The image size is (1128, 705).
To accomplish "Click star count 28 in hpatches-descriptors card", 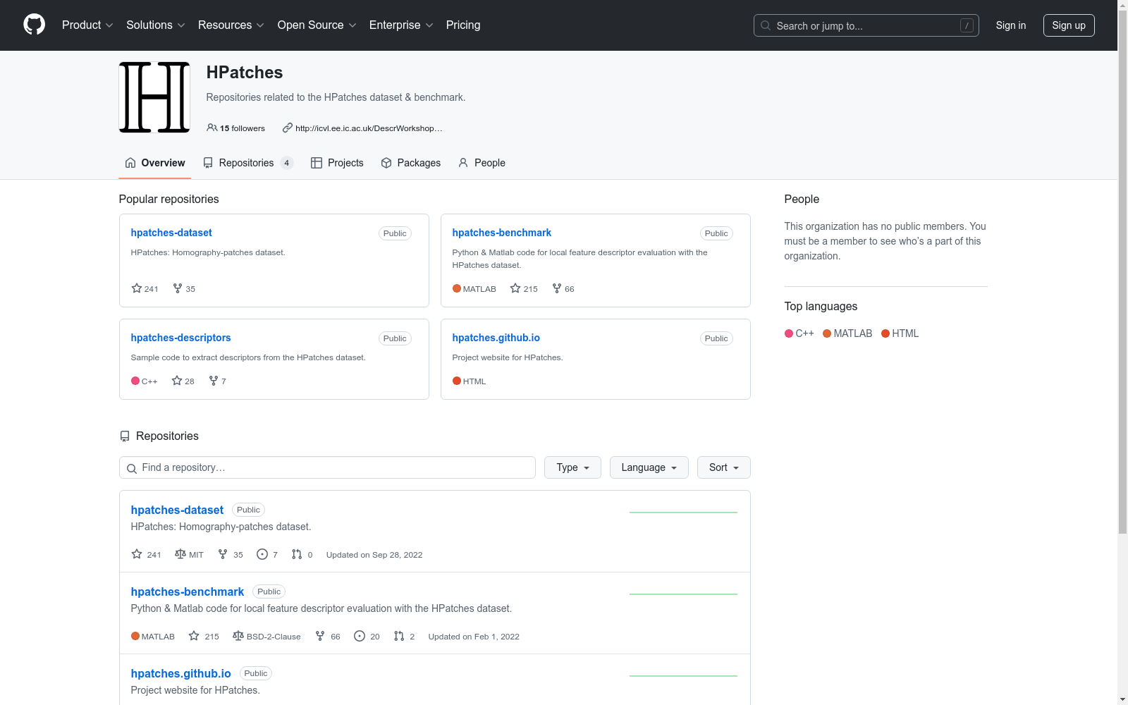I will click(183, 381).
